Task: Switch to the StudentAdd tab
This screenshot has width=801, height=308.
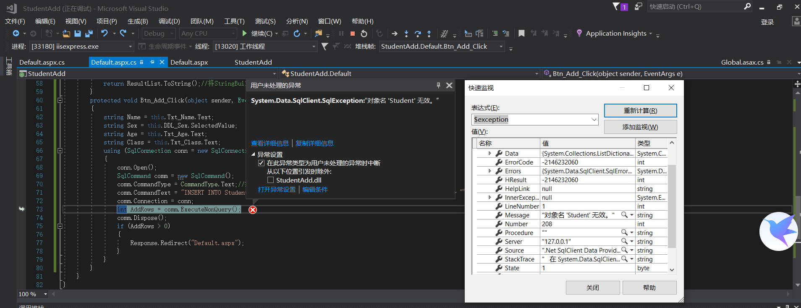Action: (253, 62)
